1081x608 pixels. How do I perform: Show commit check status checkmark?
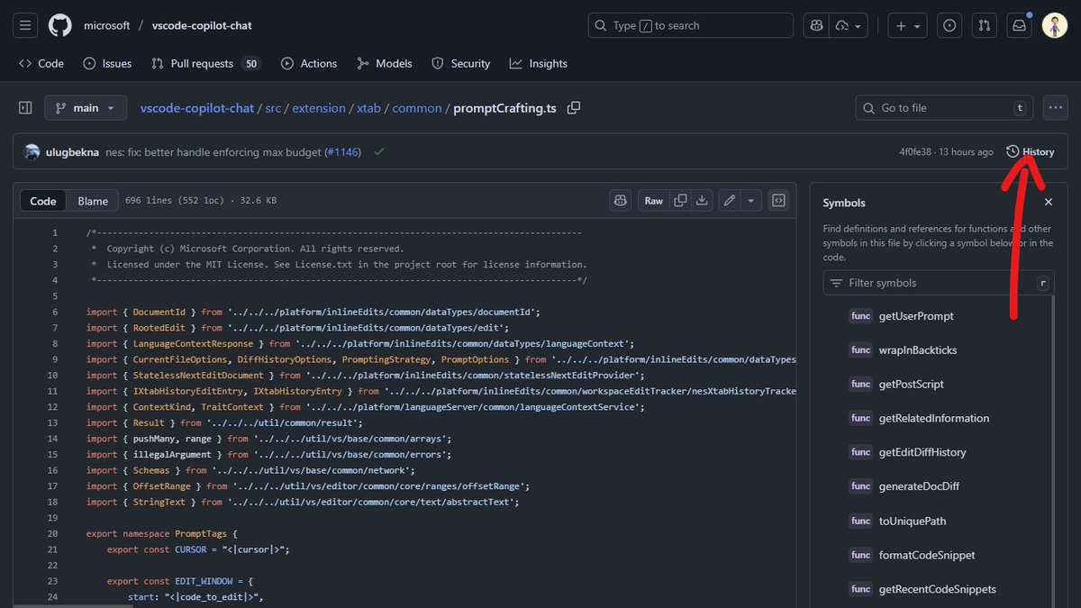378,152
